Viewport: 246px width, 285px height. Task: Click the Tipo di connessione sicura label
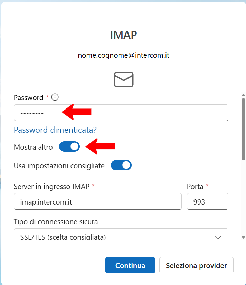tap(56, 221)
